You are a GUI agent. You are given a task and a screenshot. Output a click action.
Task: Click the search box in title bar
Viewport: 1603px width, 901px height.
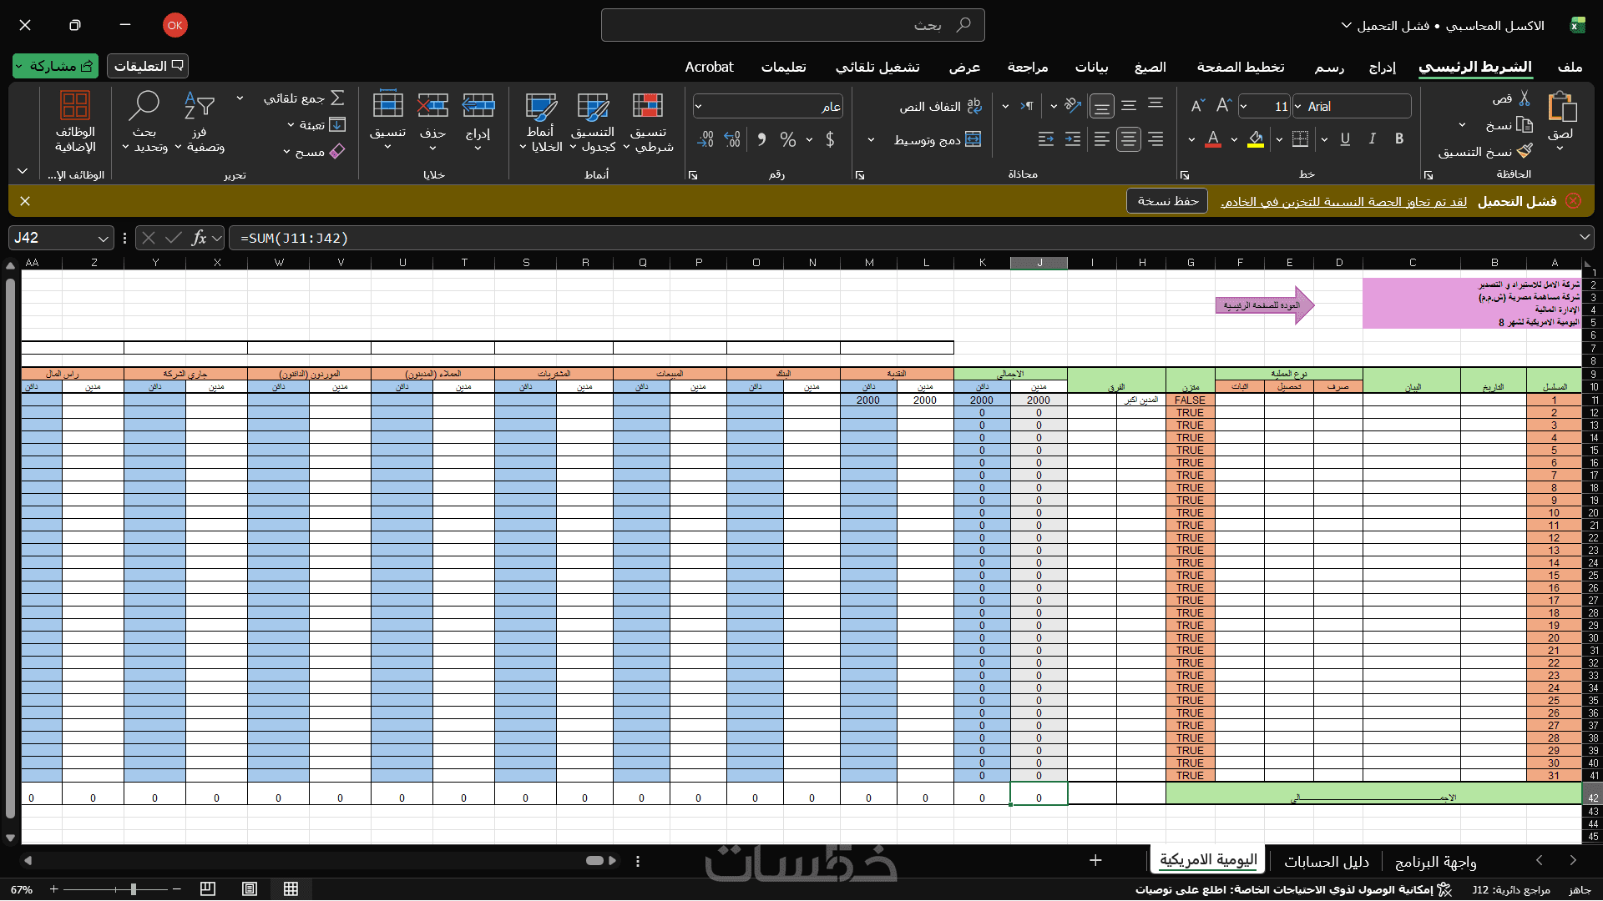tap(792, 25)
